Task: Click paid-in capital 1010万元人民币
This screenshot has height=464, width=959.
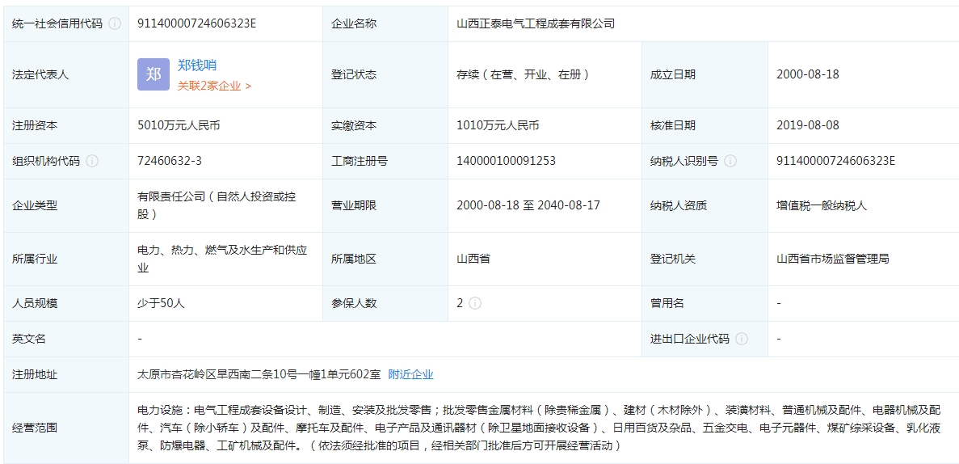Action: click(x=498, y=125)
